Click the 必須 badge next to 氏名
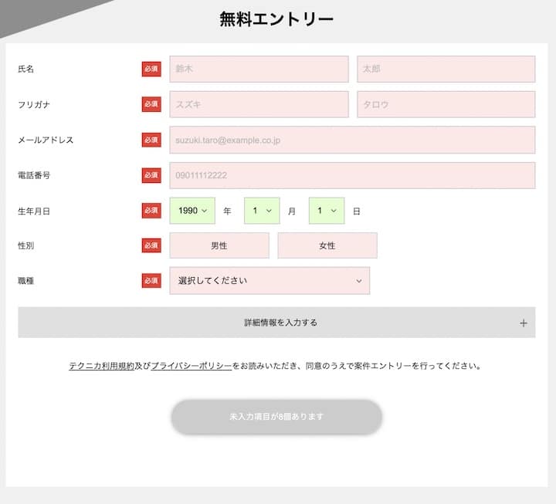556x504 pixels. point(151,69)
